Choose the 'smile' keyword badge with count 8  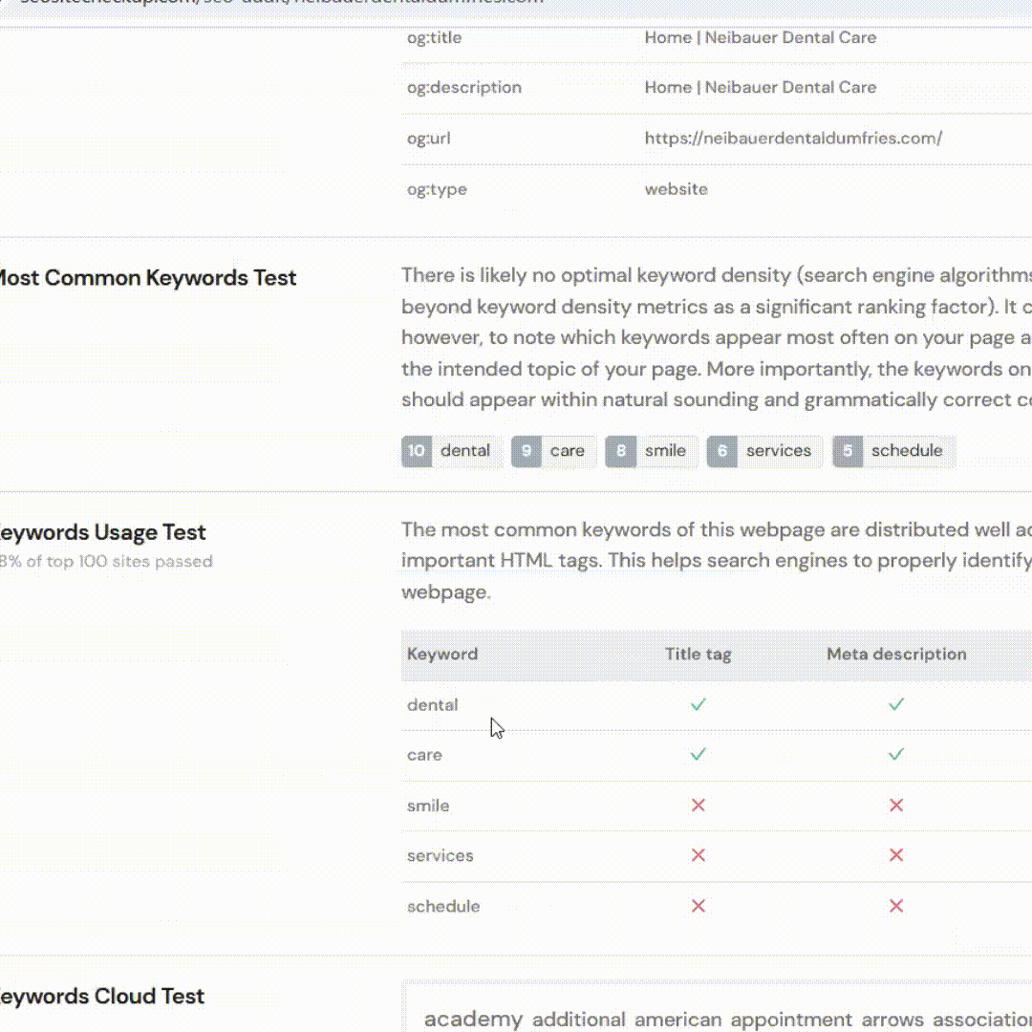pos(651,451)
